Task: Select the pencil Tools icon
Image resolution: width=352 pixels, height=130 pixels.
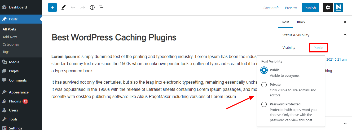Action: [x=63, y=8]
